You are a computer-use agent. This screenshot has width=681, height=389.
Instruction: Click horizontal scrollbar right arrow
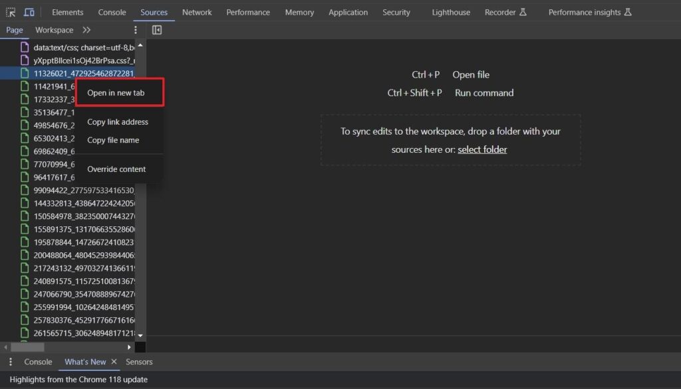pos(129,347)
